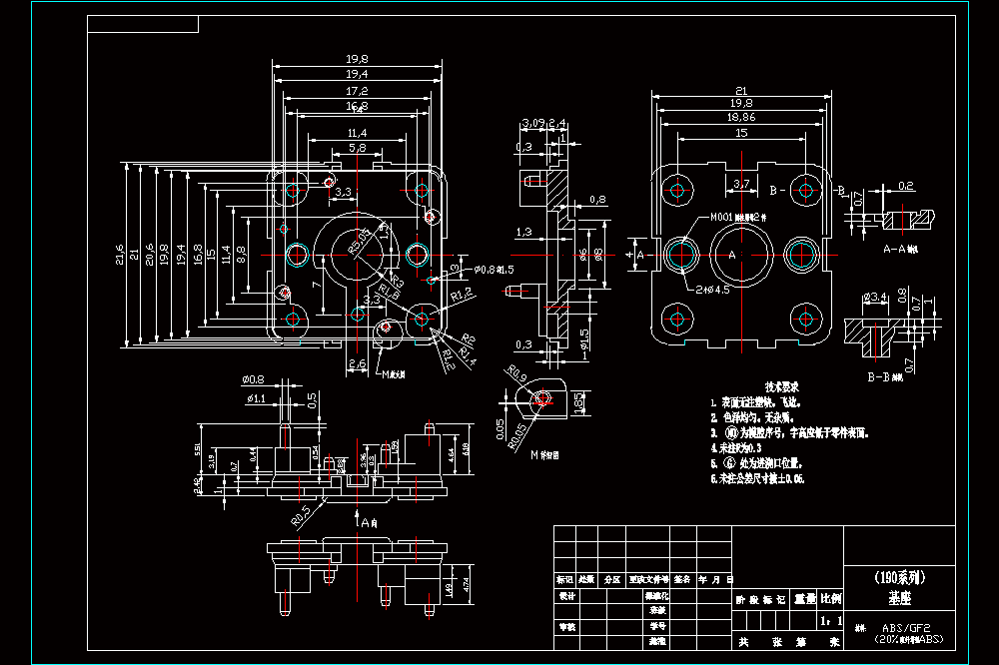Select the 1:1 scale cell
The width and height of the screenshot is (999, 665).
pos(831,620)
